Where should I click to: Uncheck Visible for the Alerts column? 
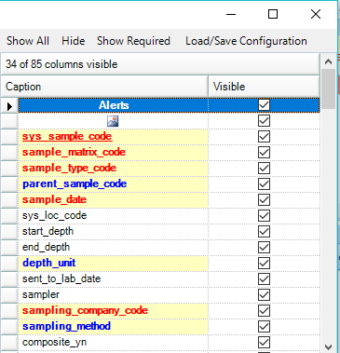(x=264, y=105)
